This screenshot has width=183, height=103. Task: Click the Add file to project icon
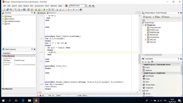click(36, 9)
